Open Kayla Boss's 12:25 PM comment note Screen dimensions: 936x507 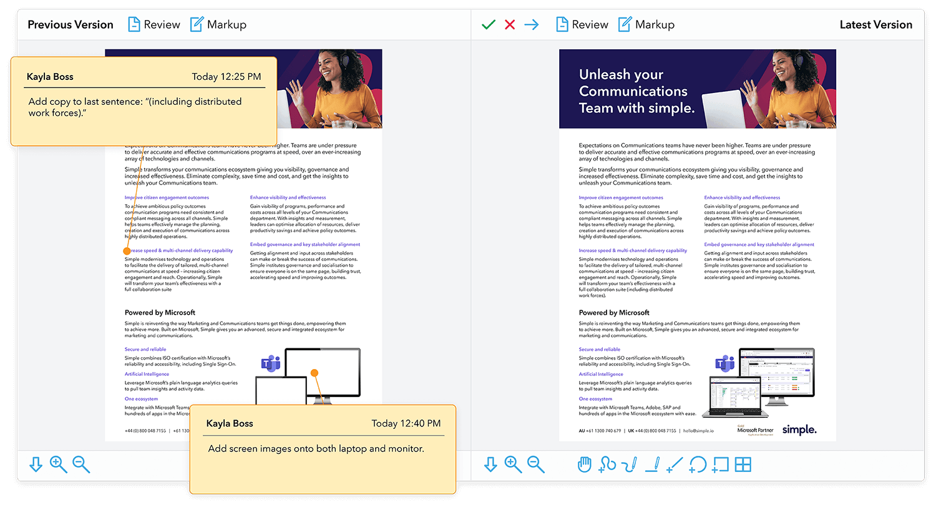144,101
